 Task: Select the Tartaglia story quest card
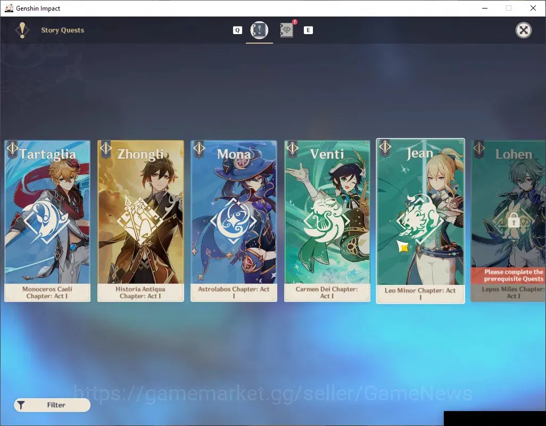pyautogui.click(x=47, y=221)
